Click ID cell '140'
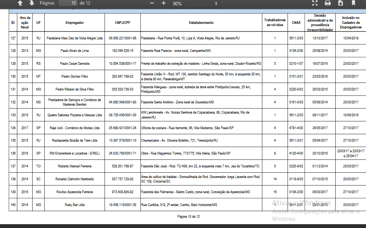This screenshot has width=366, height=228. pos(13,205)
